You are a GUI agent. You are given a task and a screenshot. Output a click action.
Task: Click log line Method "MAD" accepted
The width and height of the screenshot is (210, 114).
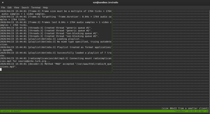pos(56,64)
